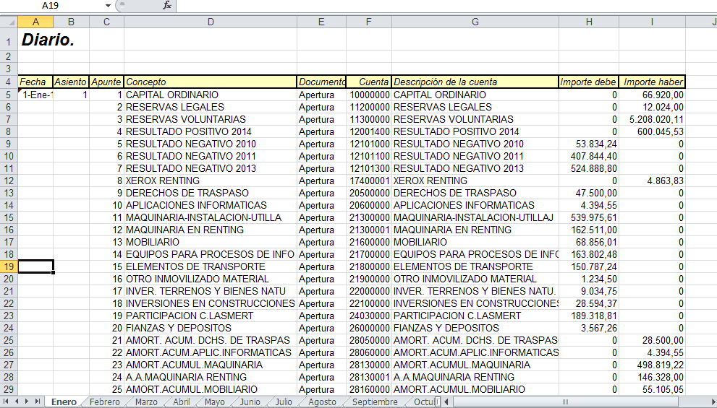Switch to the Julio sheet tab

[x=284, y=402]
